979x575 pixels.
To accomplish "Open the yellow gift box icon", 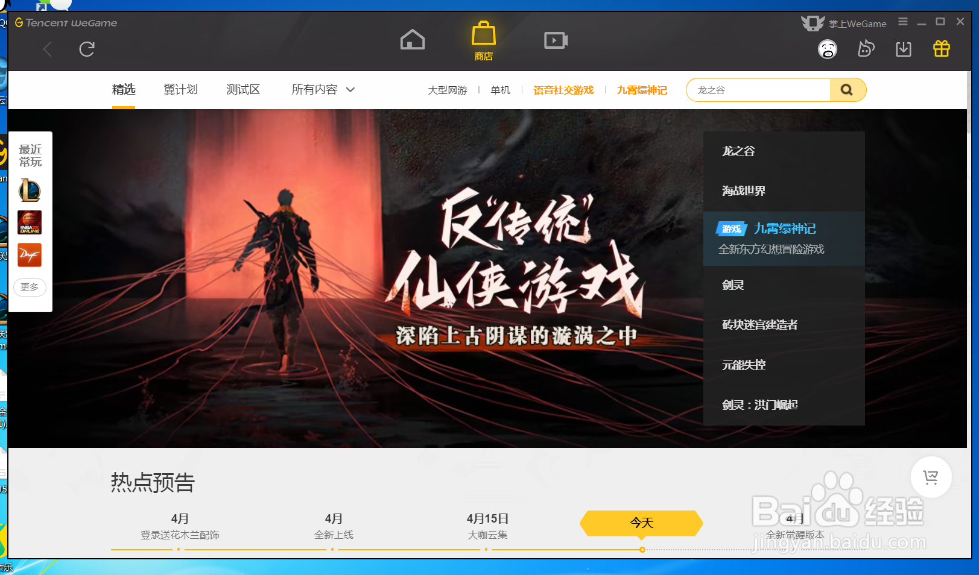I will (x=942, y=48).
